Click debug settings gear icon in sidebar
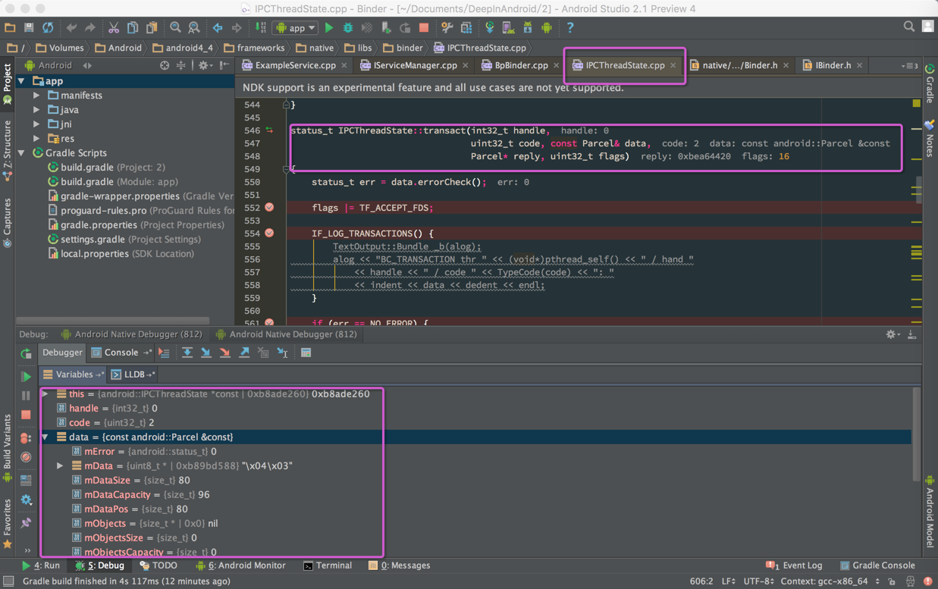The image size is (938, 589). [x=26, y=500]
